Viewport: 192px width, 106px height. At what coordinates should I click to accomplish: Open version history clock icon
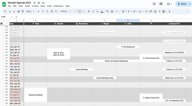pyautogui.click(x=154, y=4)
